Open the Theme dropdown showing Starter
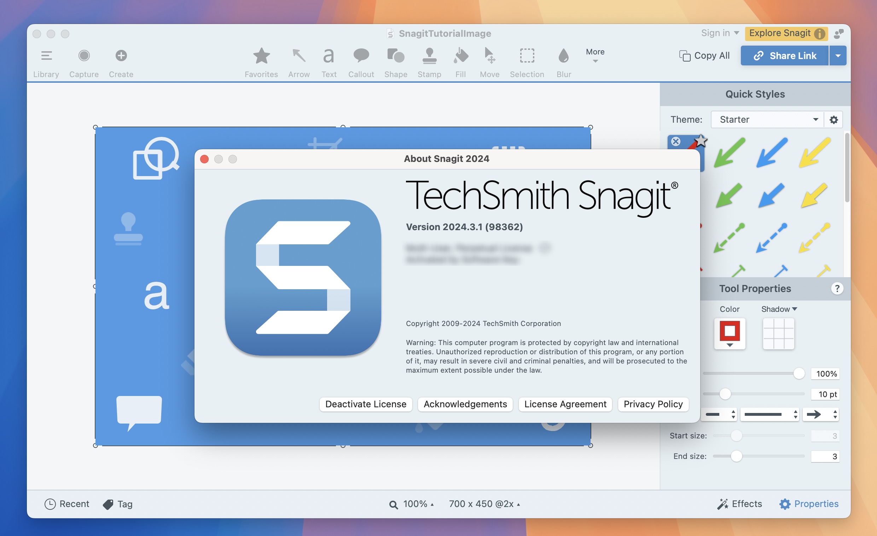Image resolution: width=877 pixels, height=536 pixels. click(767, 119)
